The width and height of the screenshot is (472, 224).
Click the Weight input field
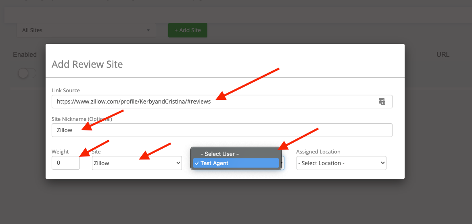point(66,163)
